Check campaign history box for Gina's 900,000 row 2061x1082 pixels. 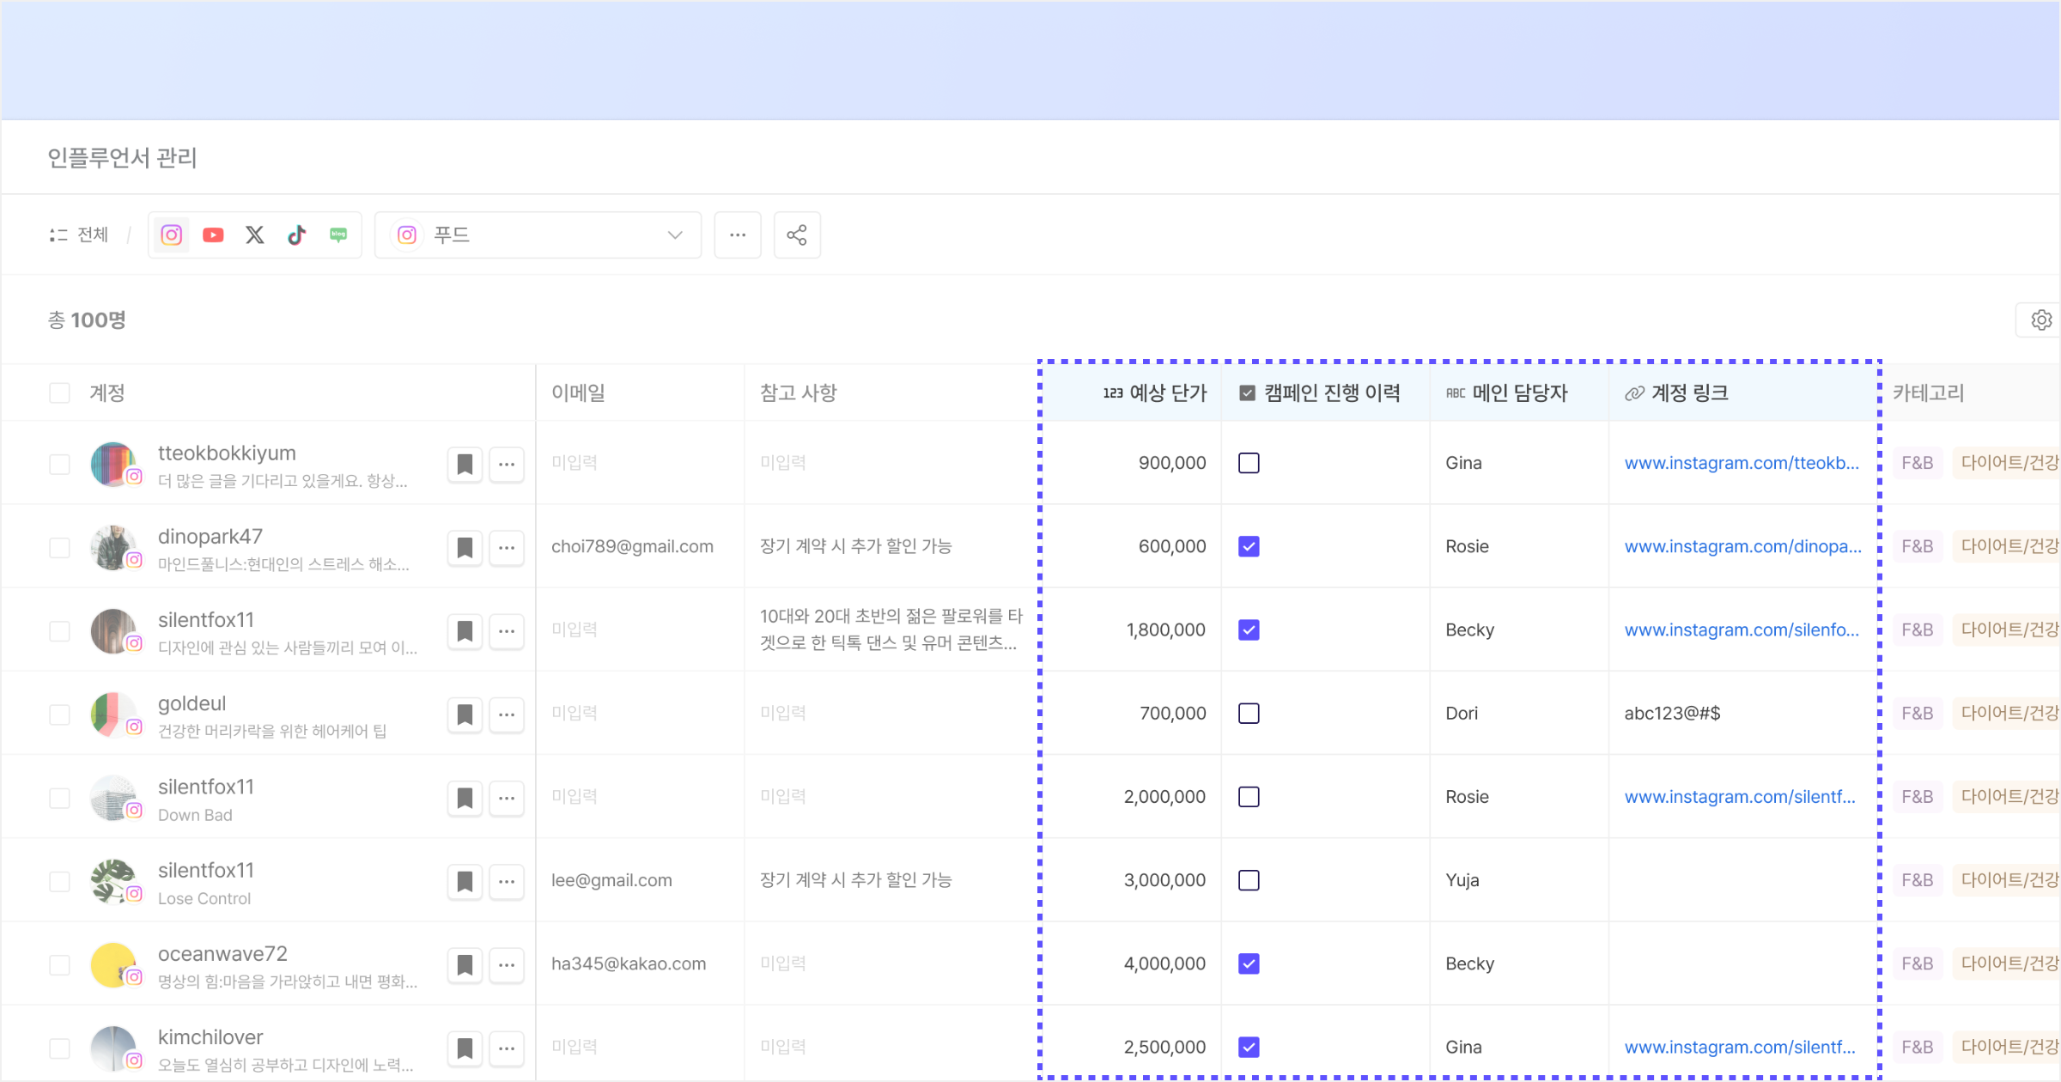1249,464
